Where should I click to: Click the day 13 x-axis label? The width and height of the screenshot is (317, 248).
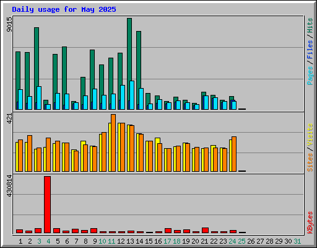(x=130, y=241)
